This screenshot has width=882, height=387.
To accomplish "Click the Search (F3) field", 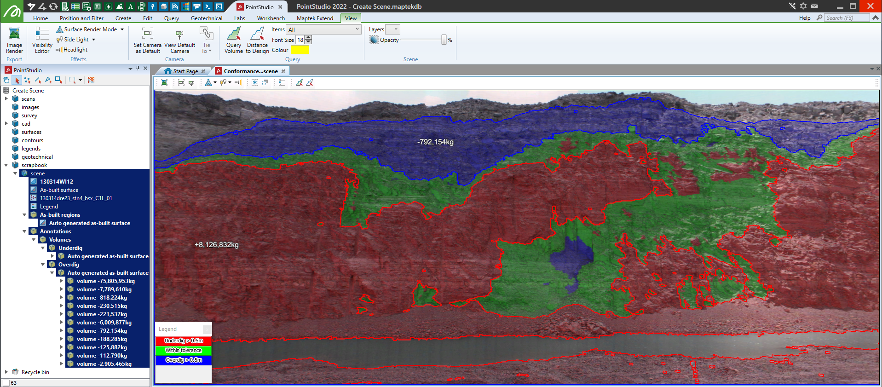I will 847,18.
